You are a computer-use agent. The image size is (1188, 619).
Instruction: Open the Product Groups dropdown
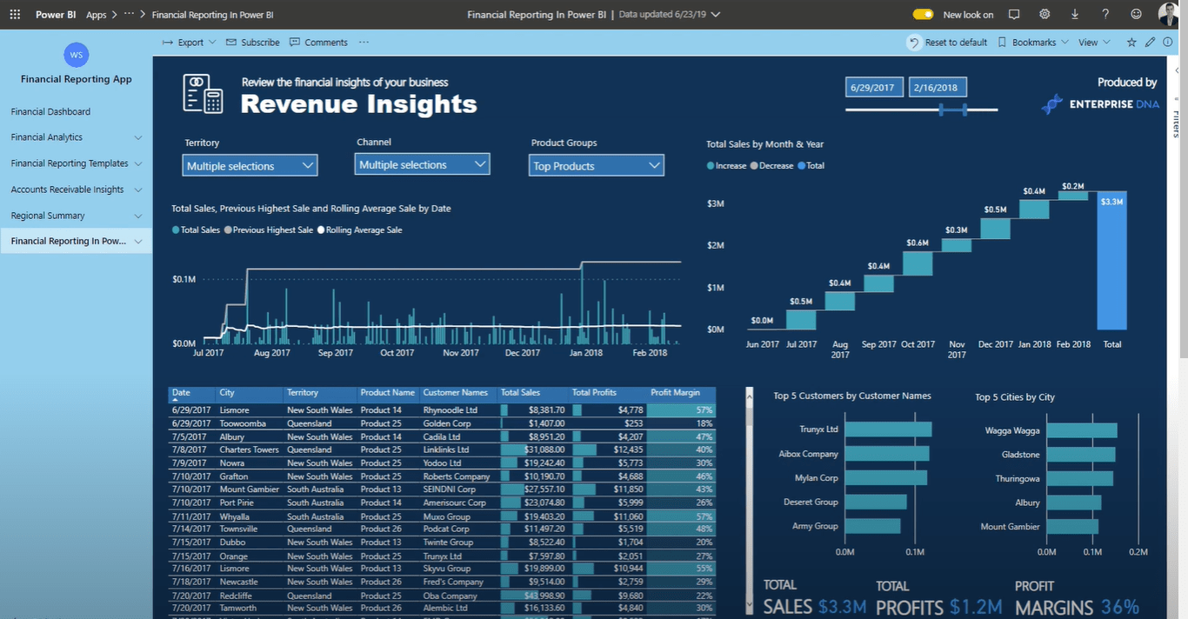[597, 166]
